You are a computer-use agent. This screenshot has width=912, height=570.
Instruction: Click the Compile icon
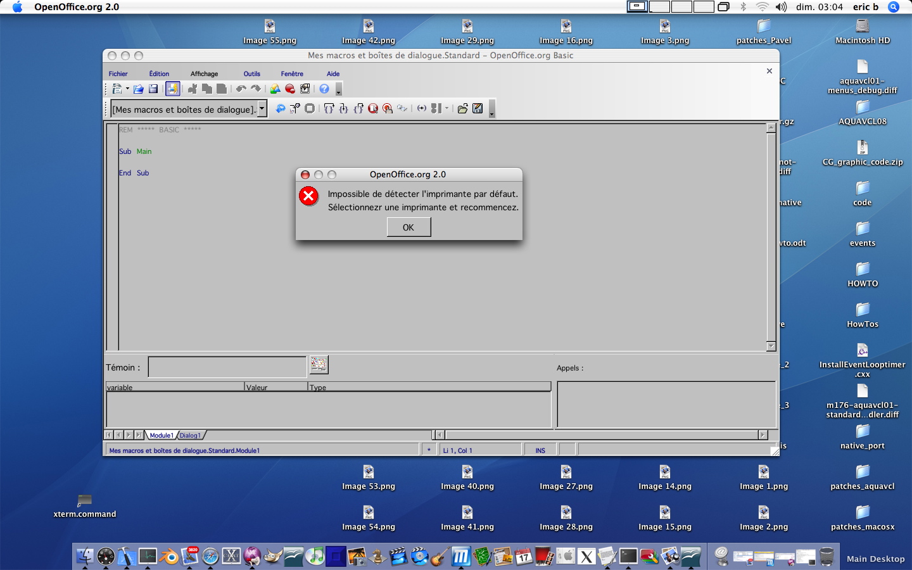click(x=280, y=109)
